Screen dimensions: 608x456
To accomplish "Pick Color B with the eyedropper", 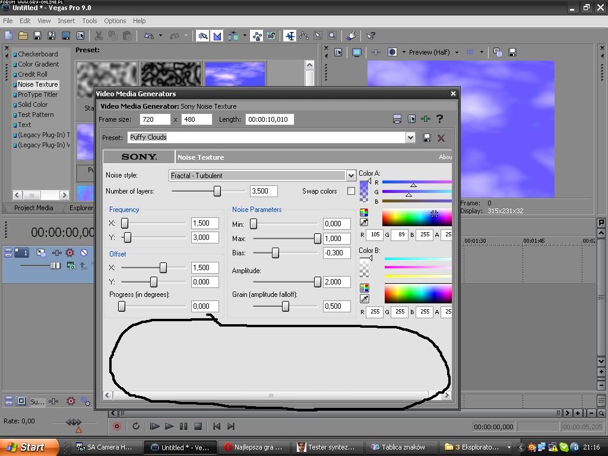I will [364, 299].
